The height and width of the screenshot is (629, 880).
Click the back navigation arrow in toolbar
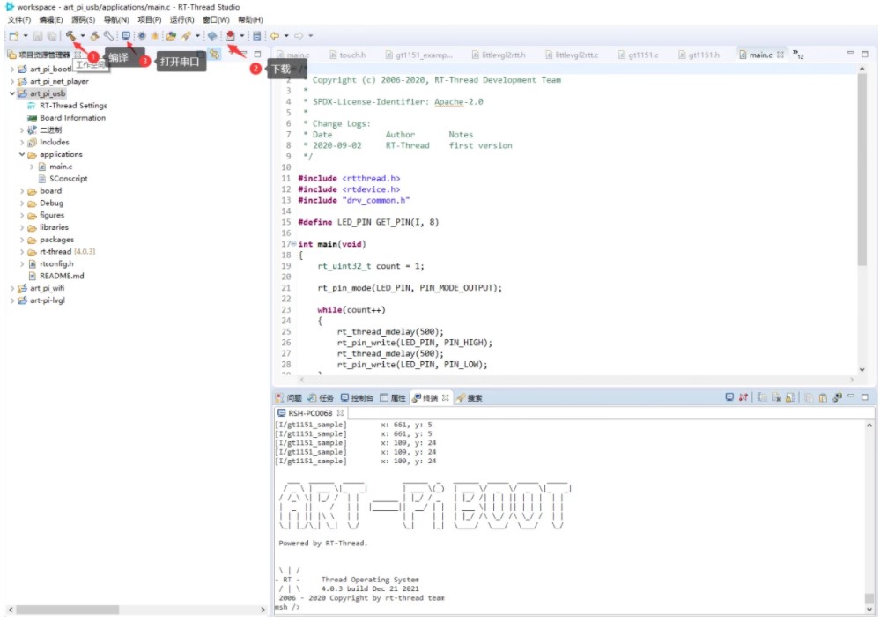[x=274, y=36]
